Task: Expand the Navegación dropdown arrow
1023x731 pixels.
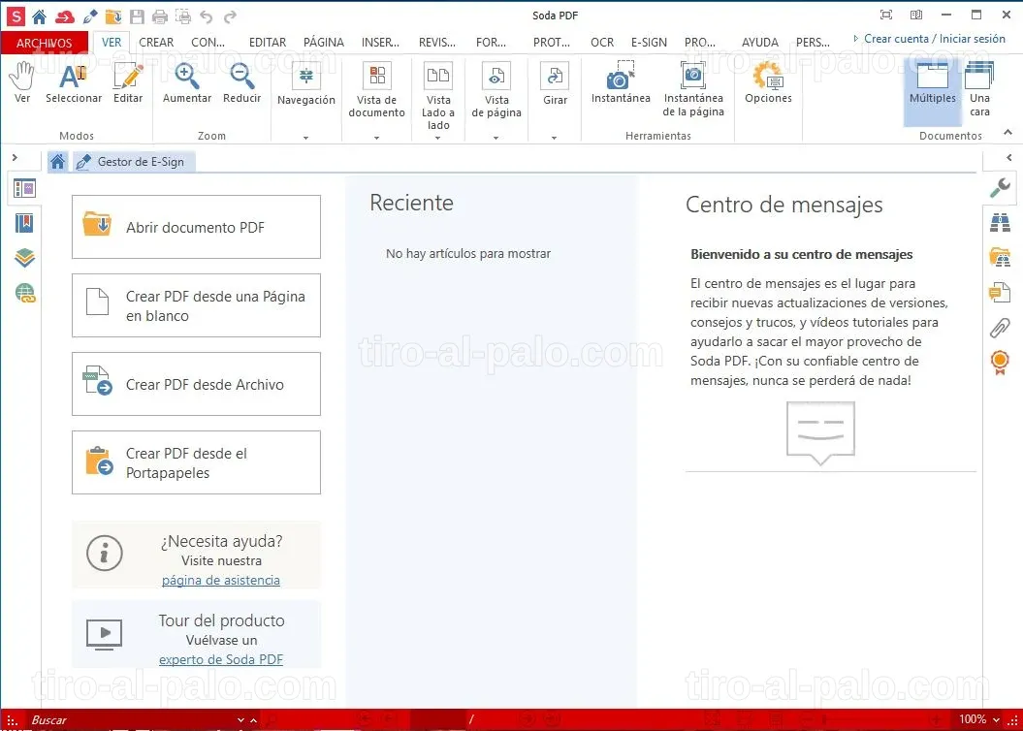Action: pos(306,138)
